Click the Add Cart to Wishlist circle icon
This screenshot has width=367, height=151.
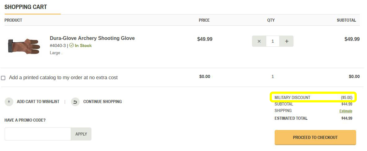pyautogui.click(x=9, y=101)
